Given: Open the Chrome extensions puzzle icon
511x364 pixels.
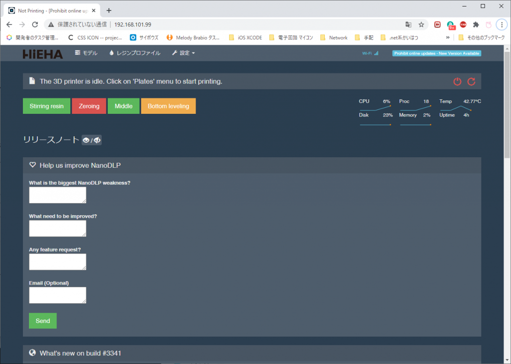Looking at the screenshot, I should point(476,24).
